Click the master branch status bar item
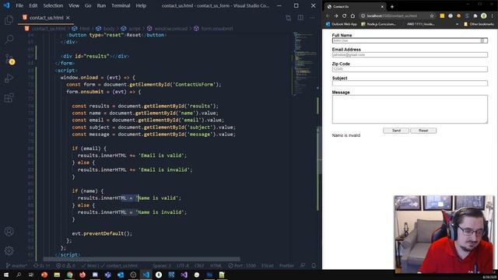The image size is (498, 280). tap(16, 265)
